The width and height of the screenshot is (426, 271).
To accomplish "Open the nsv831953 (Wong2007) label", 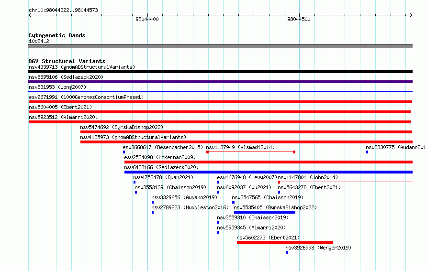I will 57,87.
